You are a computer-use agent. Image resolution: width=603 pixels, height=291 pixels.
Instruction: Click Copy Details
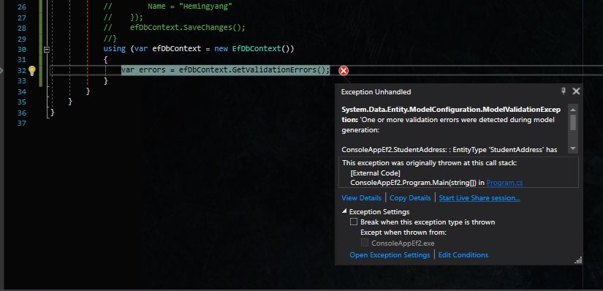point(410,198)
